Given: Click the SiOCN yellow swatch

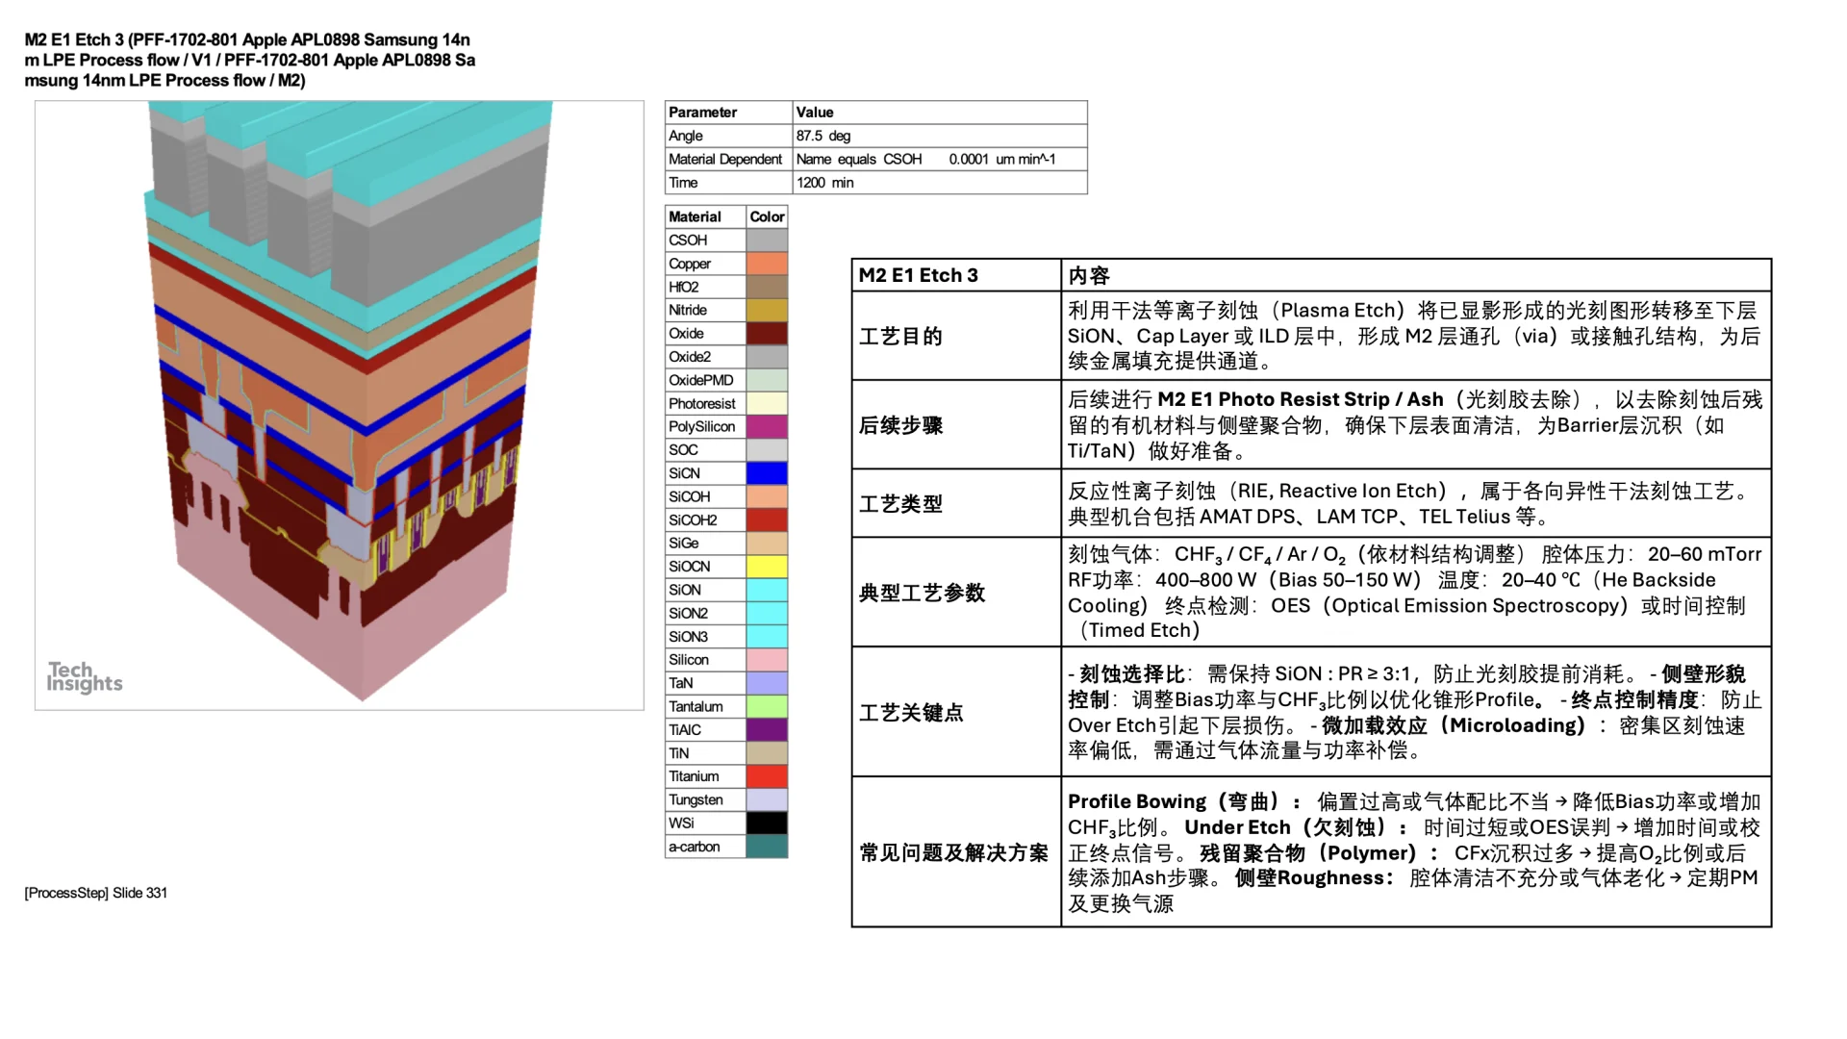Looking at the screenshot, I should (x=767, y=566).
